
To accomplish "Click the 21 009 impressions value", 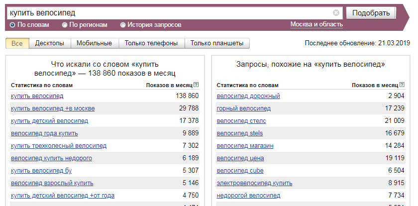I will pos(395,121).
